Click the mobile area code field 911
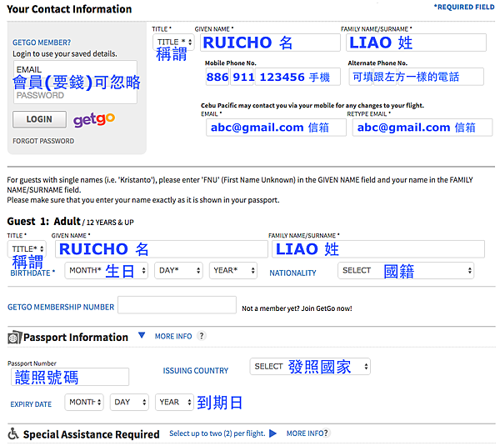Image resolution: width=500 pixels, height=446 pixels. 242,77
